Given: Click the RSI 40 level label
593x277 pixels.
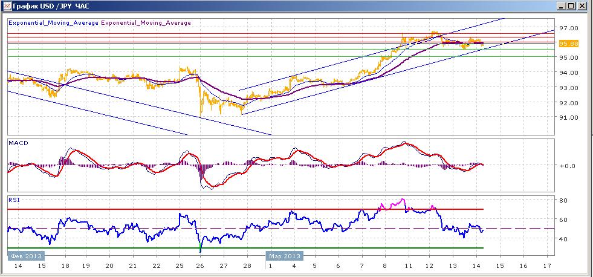Looking at the screenshot, I should [x=563, y=239].
